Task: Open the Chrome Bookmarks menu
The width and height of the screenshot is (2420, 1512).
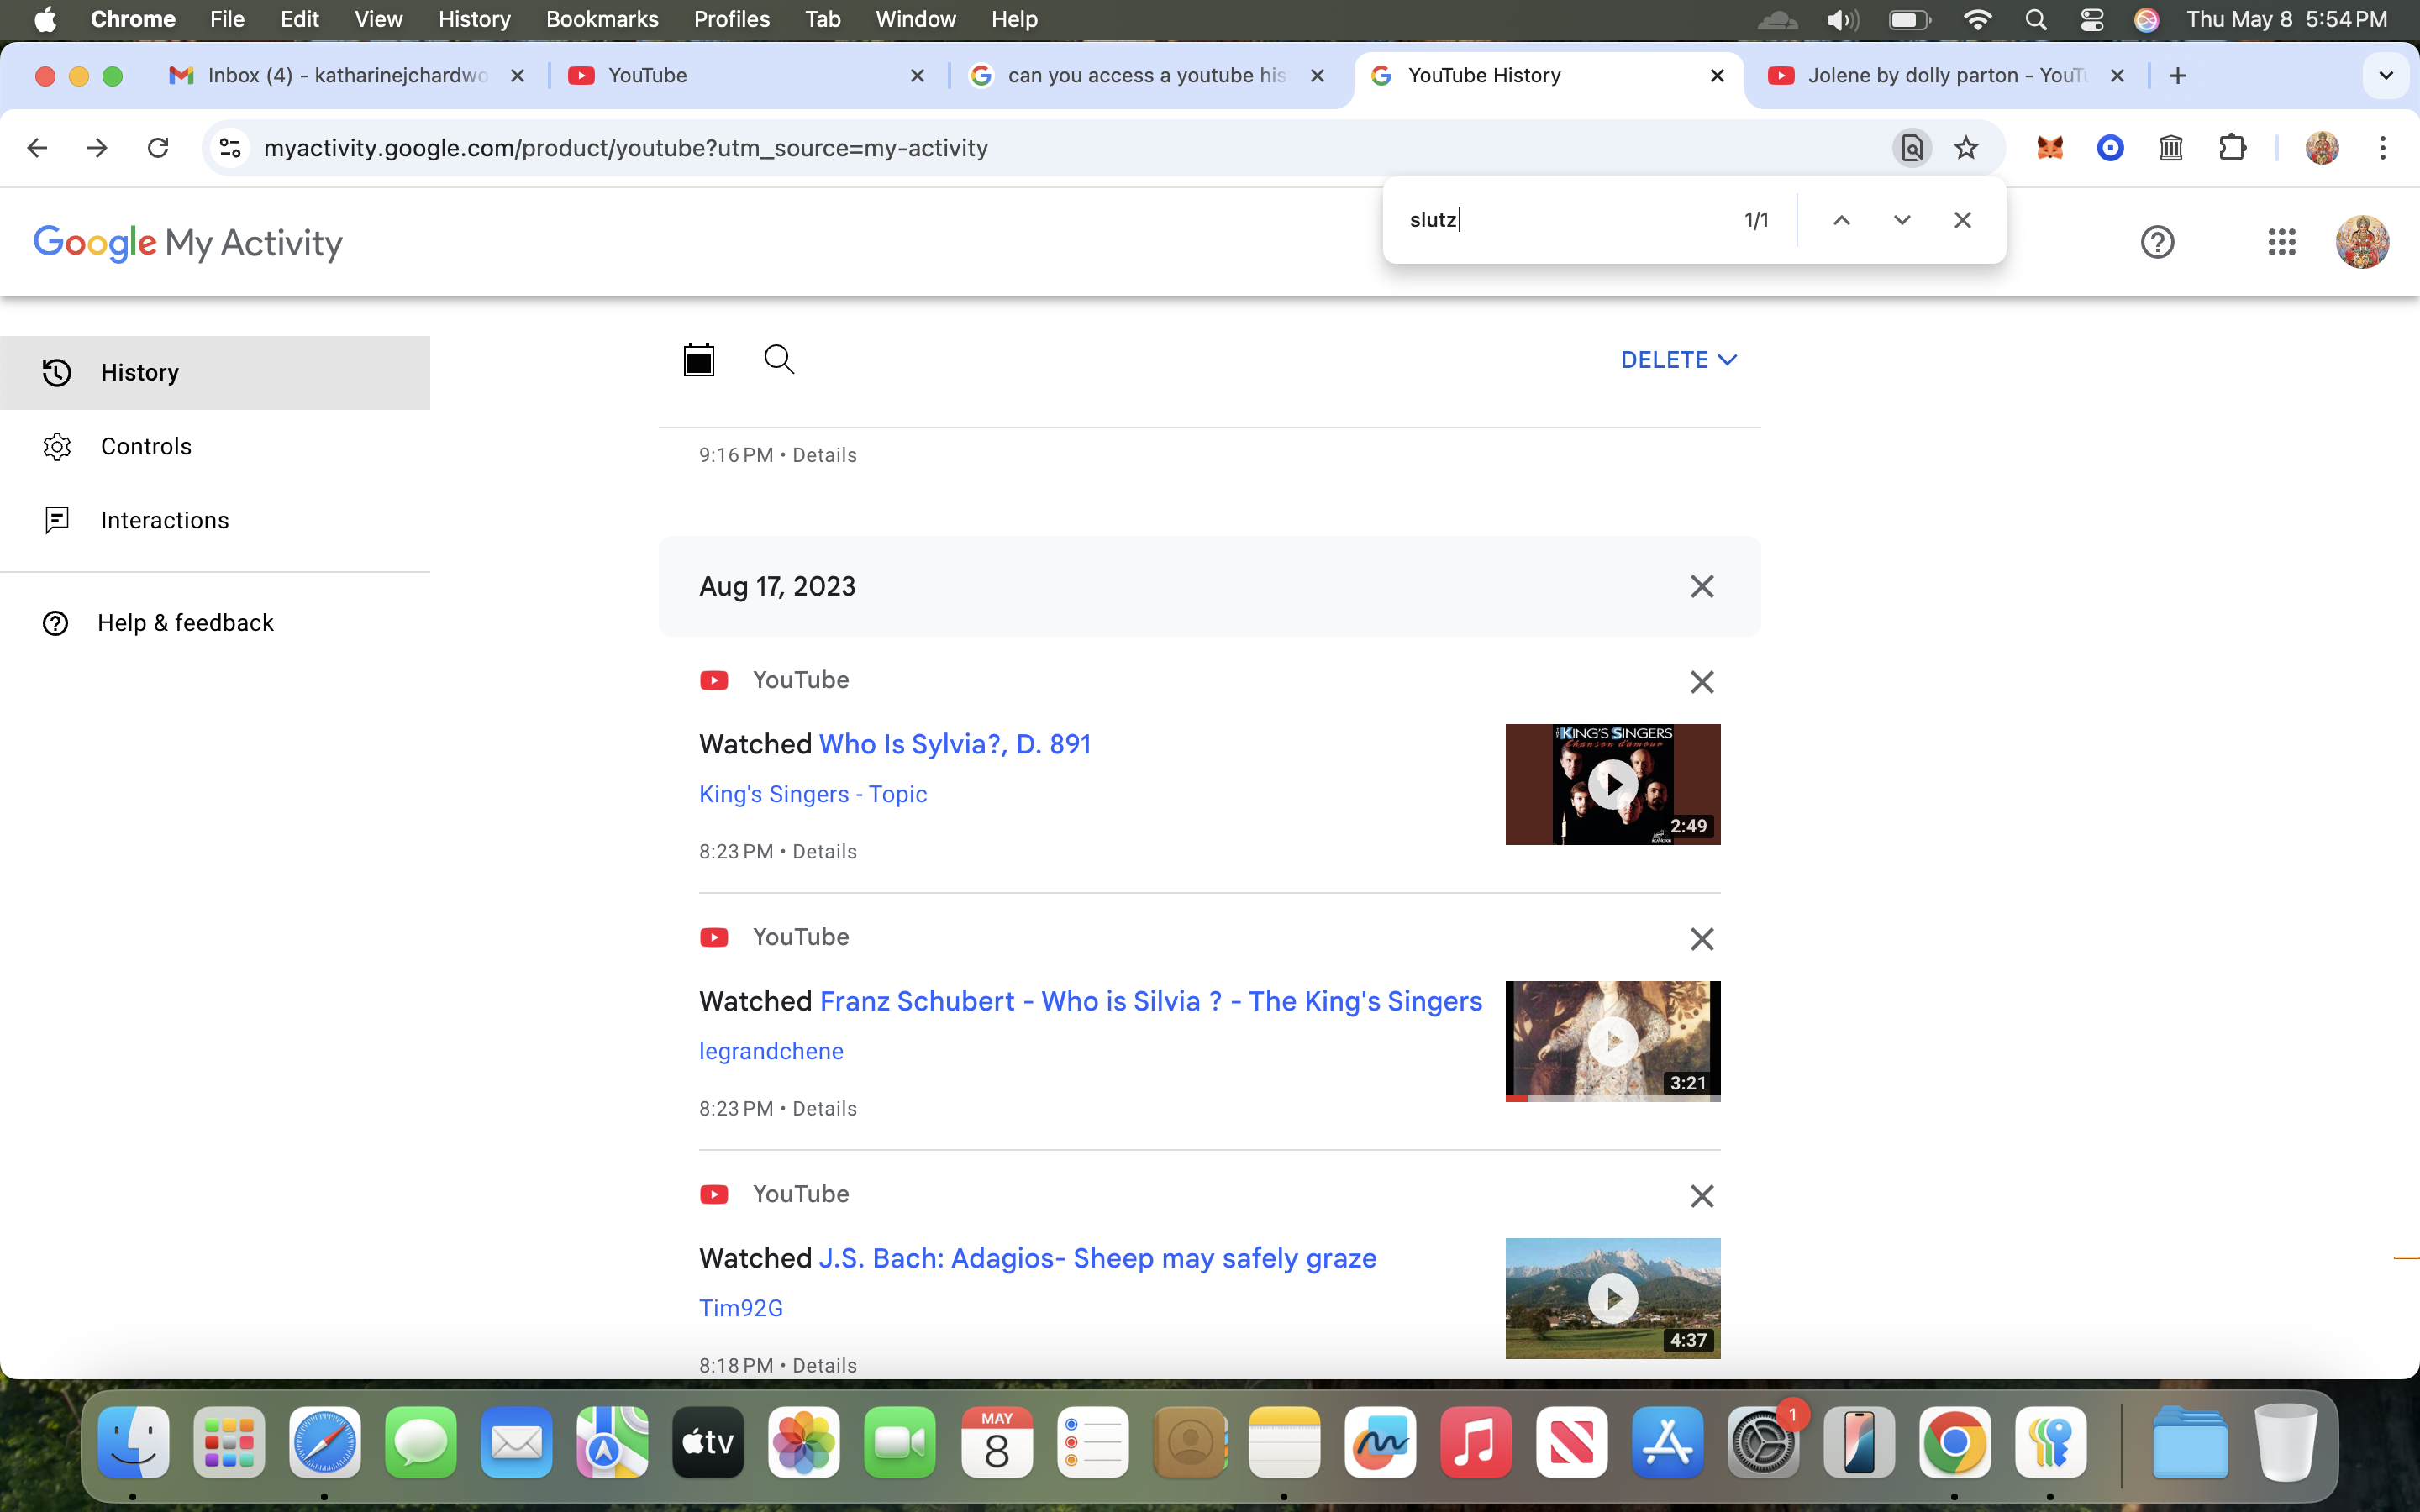Action: 602,19
